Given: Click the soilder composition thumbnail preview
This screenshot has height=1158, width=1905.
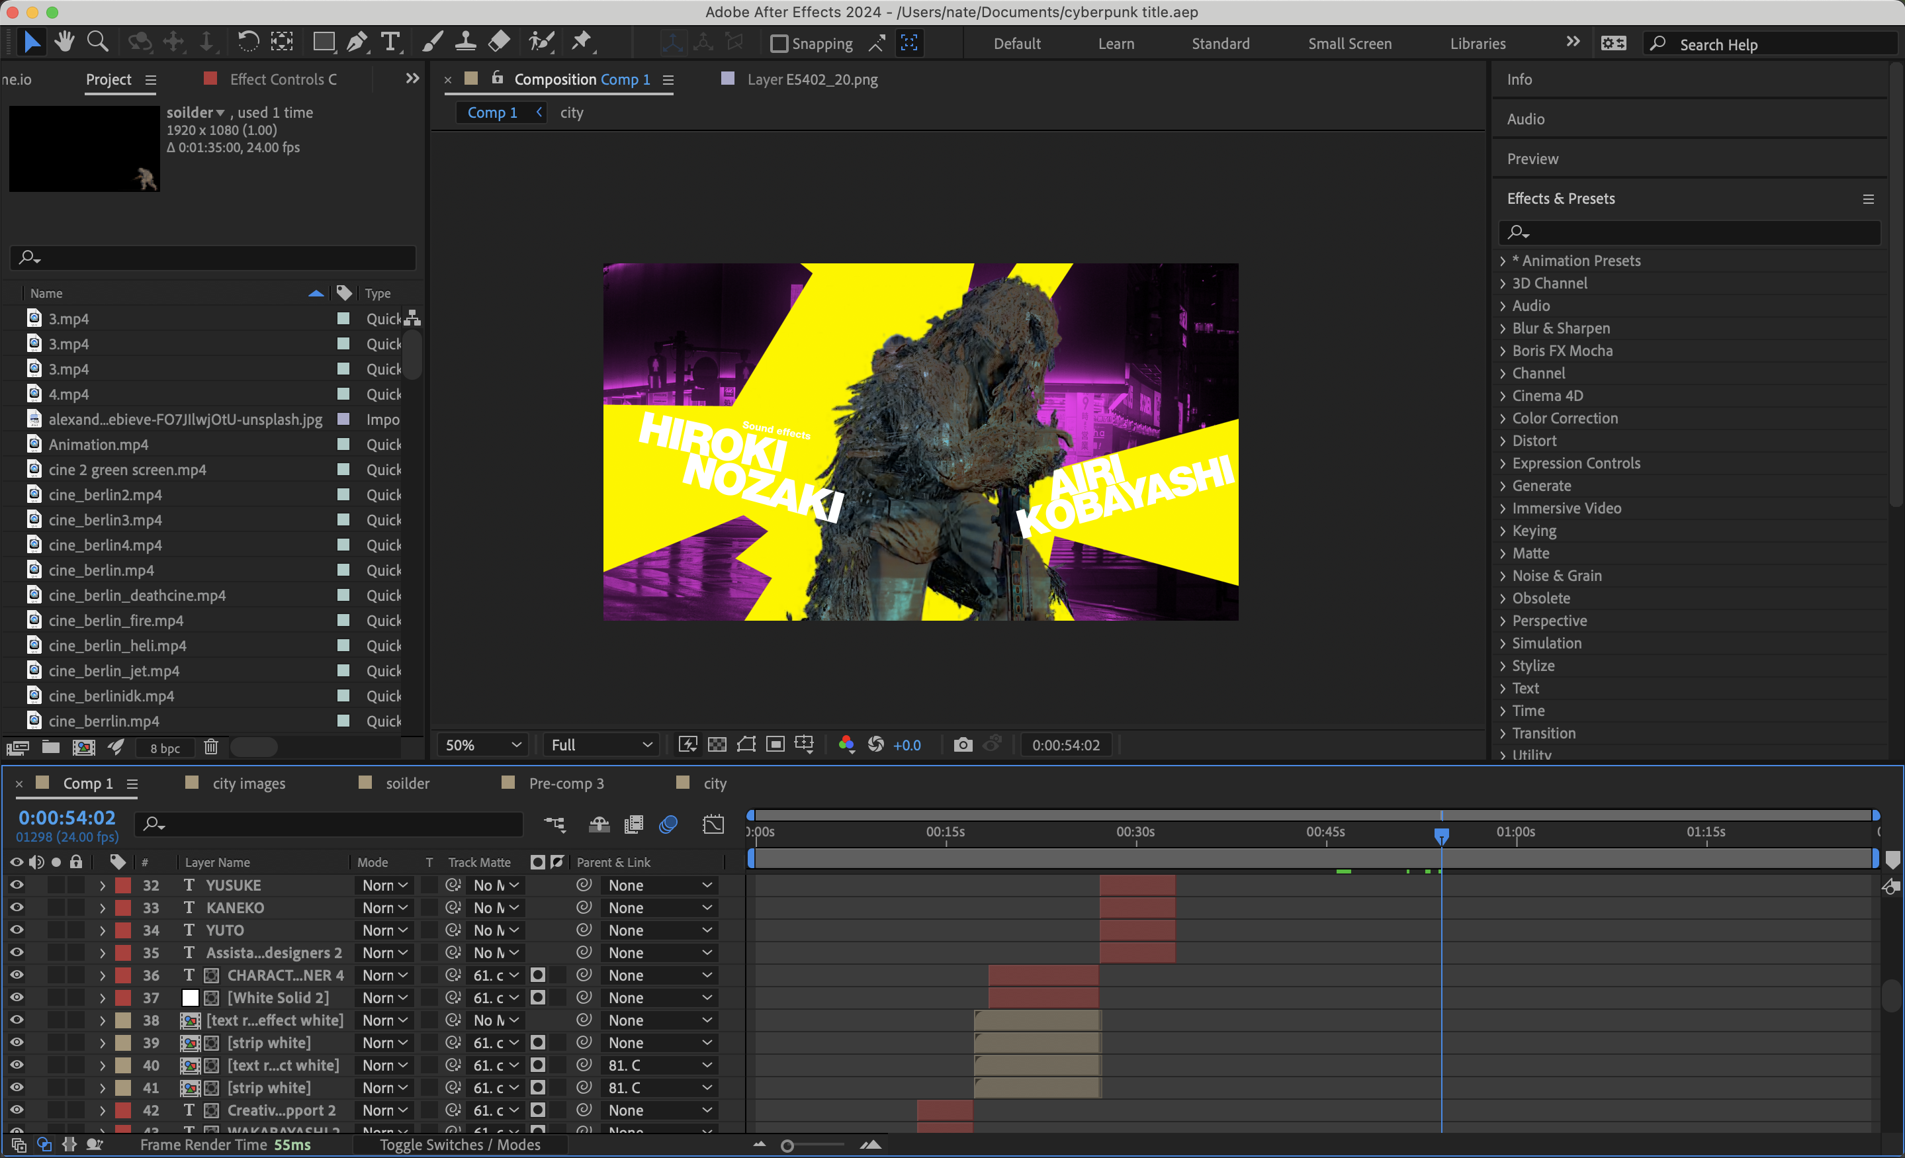Looking at the screenshot, I should click(x=84, y=148).
